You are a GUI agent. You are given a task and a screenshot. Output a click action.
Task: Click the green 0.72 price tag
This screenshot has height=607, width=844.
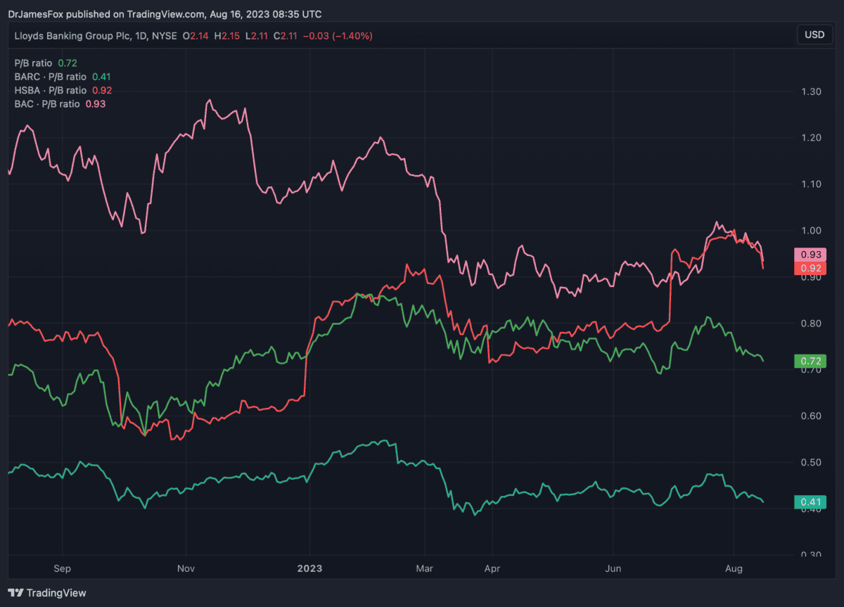(x=810, y=361)
